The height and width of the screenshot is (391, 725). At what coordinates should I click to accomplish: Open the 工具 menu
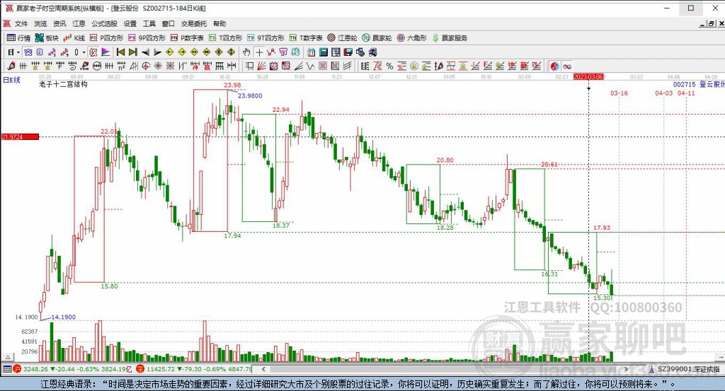coord(149,23)
